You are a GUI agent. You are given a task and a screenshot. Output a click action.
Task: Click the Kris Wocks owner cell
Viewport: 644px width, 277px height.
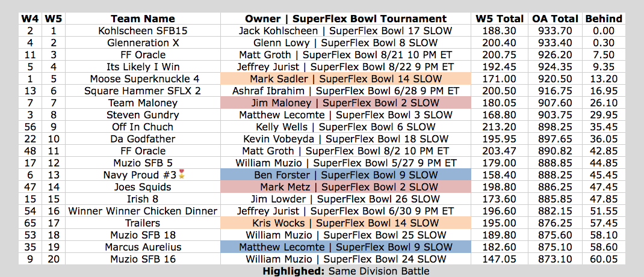pos(346,224)
